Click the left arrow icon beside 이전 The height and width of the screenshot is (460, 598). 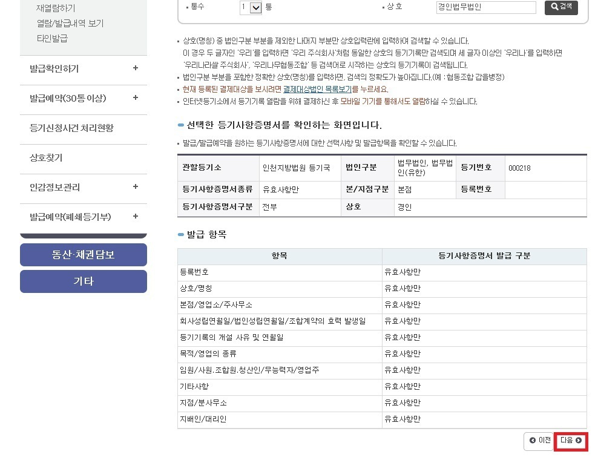tap(533, 441)
